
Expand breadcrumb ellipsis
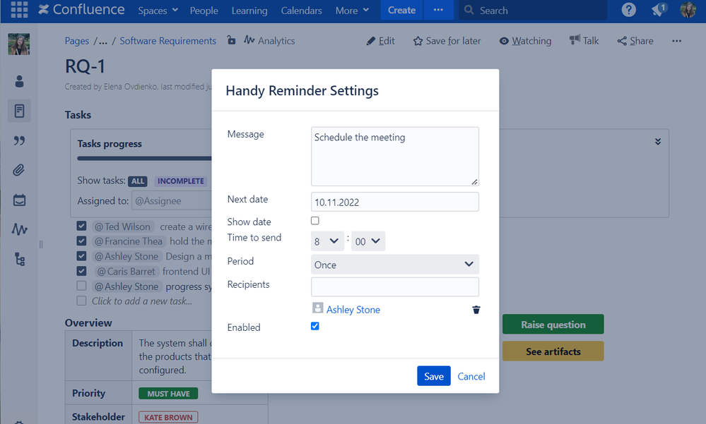coord(103,42)
